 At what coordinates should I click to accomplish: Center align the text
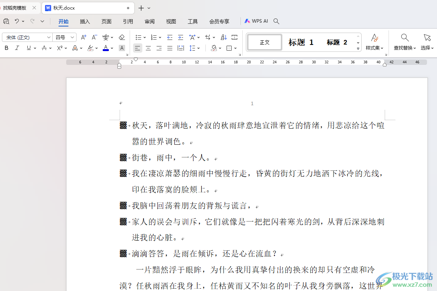tap(148, 48)
